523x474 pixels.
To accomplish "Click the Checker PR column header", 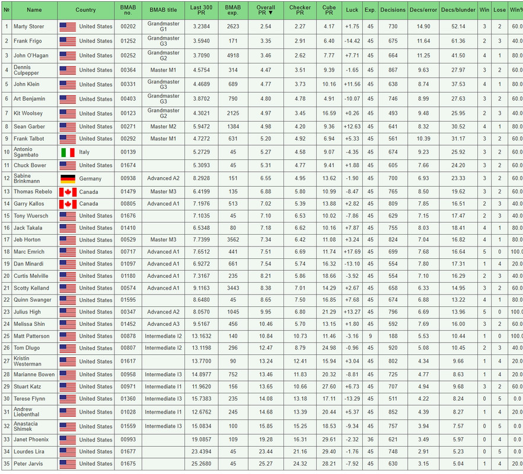I will (300, 10).
